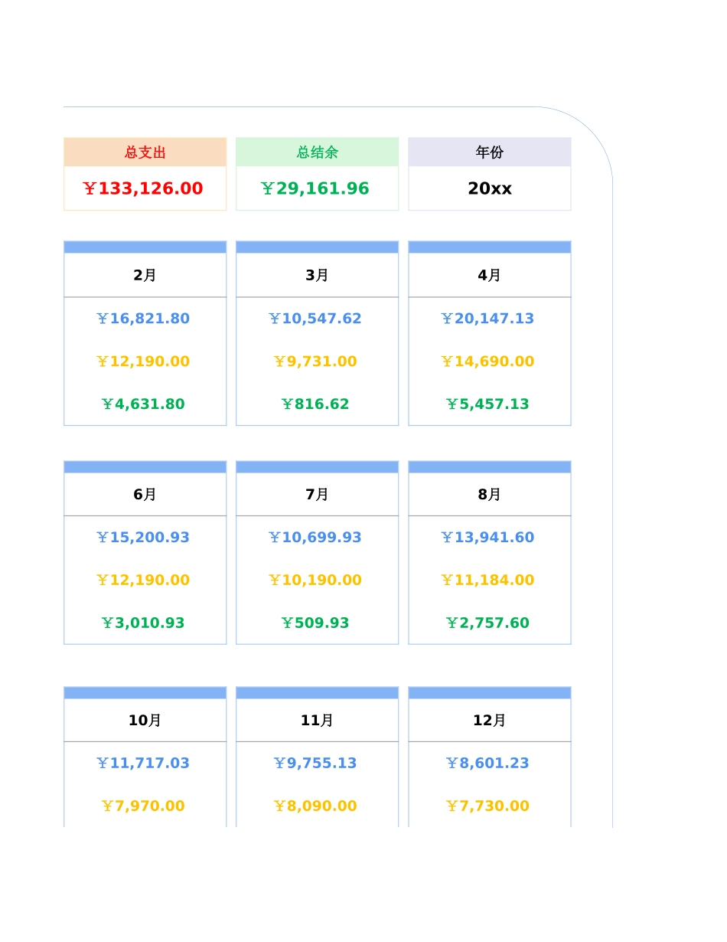Click the 7月 income value ¥10,699.93
Image resolution: width=727 pixels, height=942 pixels.
(315, 538)
